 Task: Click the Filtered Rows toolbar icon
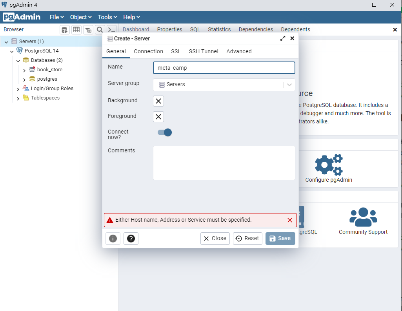(x=88, y=30)
